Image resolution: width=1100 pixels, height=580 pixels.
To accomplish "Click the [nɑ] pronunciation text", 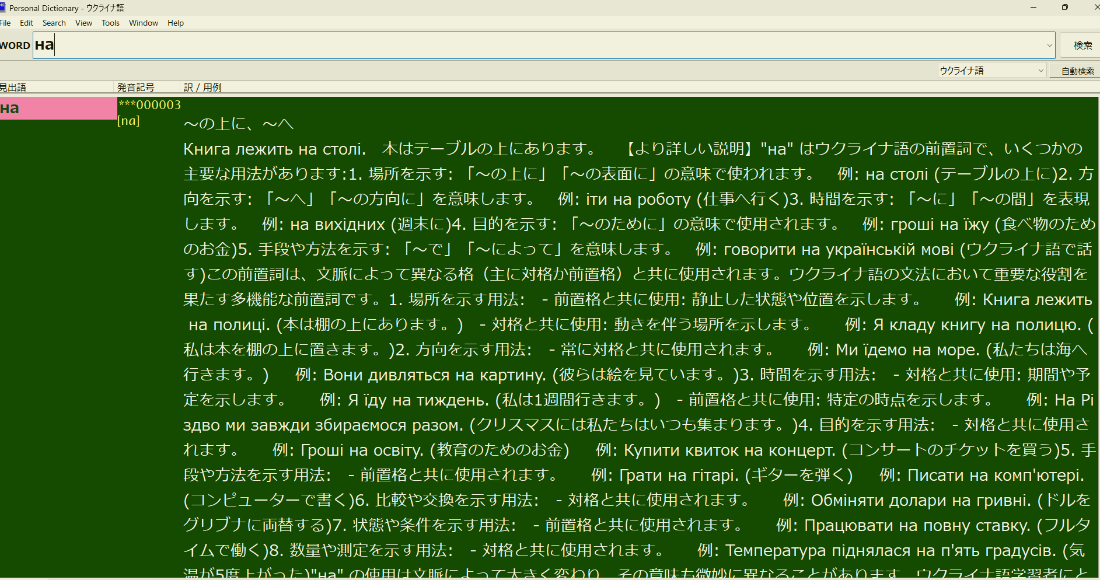I will [x=128, y=121].
